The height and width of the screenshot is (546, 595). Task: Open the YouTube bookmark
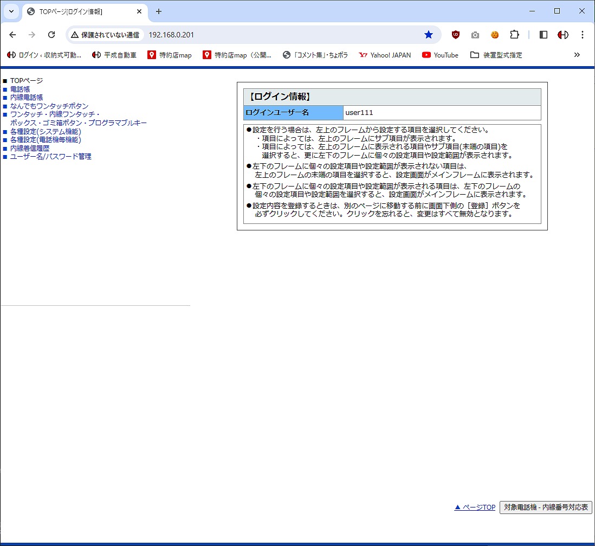440,55
